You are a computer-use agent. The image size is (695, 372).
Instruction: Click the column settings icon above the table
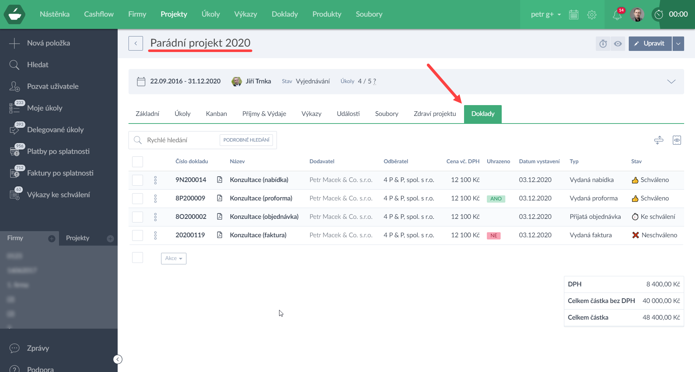[x=677, y=140]
